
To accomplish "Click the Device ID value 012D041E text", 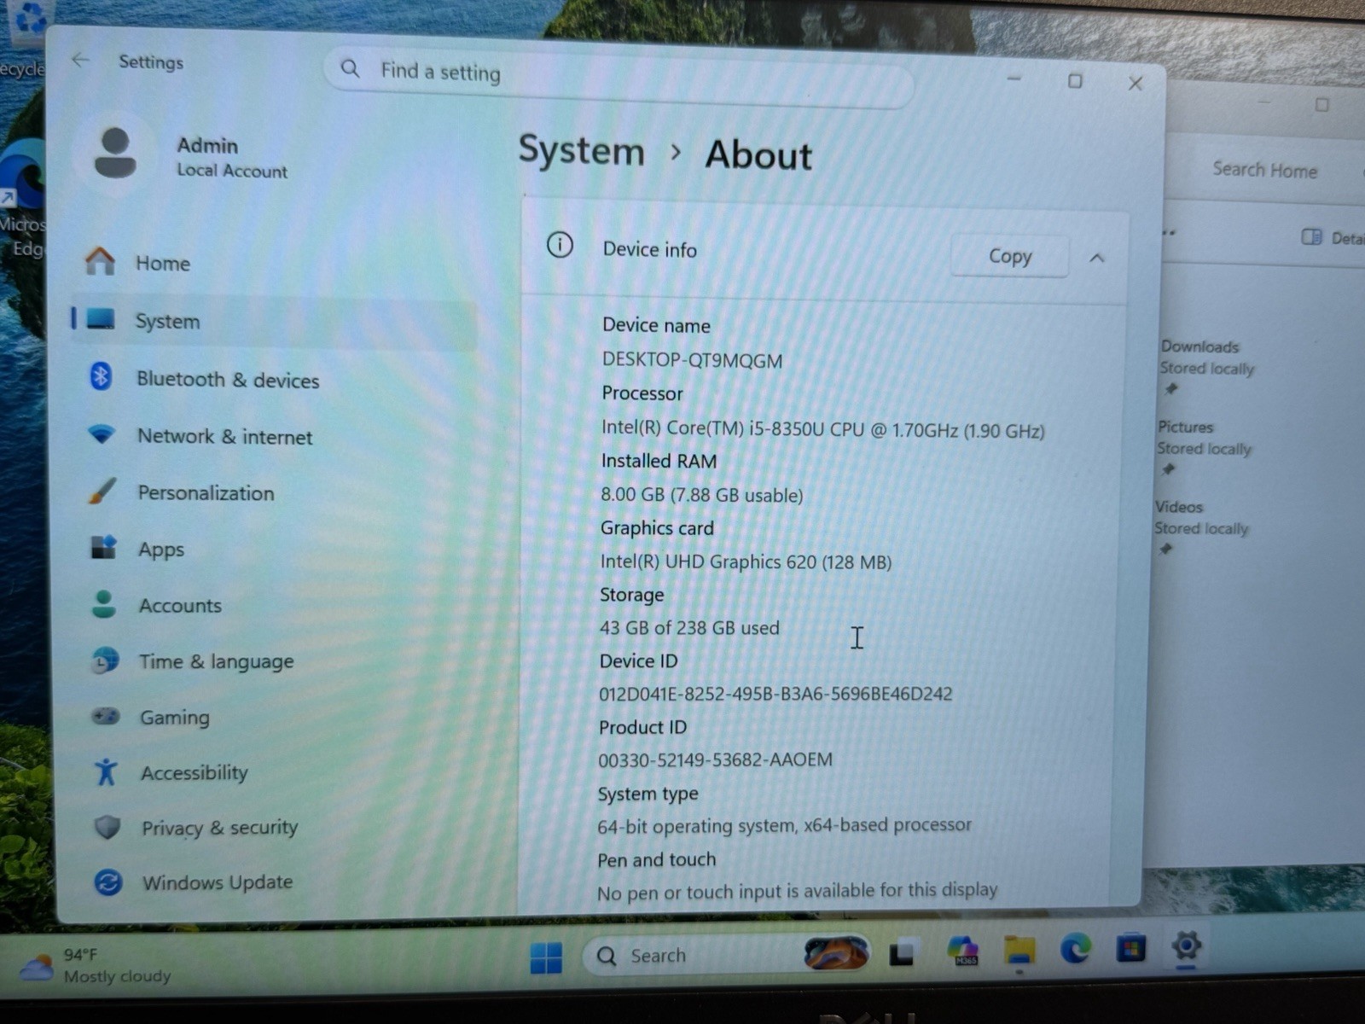I will 775,694.
